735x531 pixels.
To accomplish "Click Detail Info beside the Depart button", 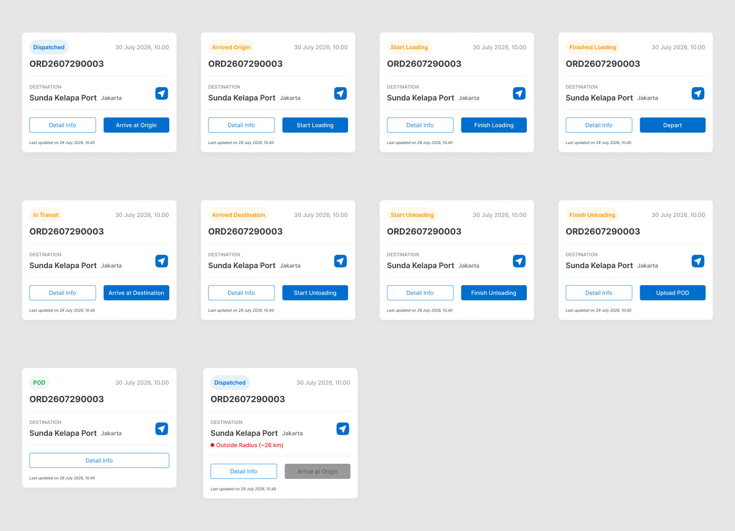I will click(x=599, y=125).
